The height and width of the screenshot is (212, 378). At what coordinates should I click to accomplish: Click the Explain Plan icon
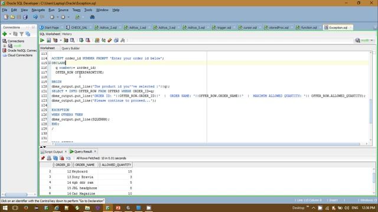[x=55, y=41]
